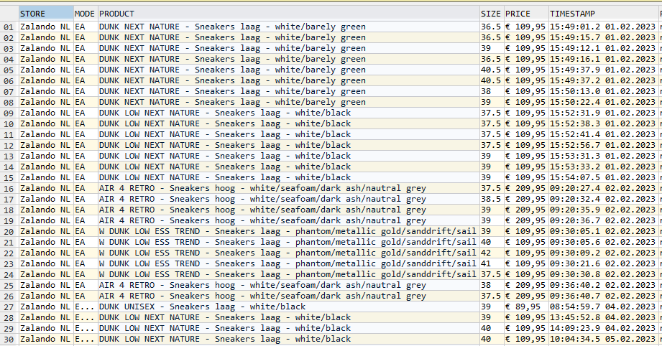Image resolution: width=662 pixels, height=346 pixels.
Task: Select timestamp 15:53:33.2 01.02.2023
Action: pyautogui.click(x=604, y=167)
